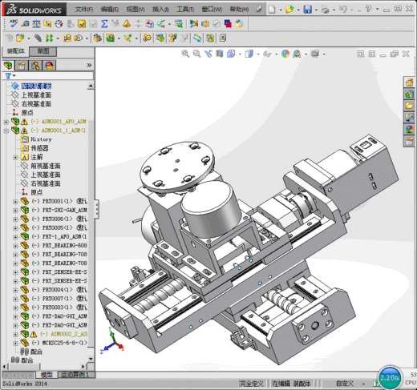This screenshot has height=390, width=417.
Task: Click the Save icon in title toolbar
Action: [307, 10]
